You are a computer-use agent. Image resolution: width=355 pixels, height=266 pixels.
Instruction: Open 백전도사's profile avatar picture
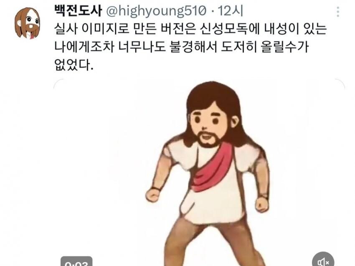click(x=28, y=23)
